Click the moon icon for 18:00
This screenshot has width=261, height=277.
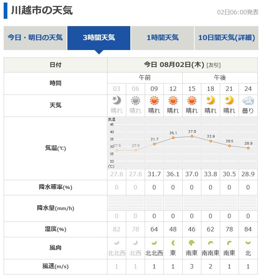tap(211, 100)
